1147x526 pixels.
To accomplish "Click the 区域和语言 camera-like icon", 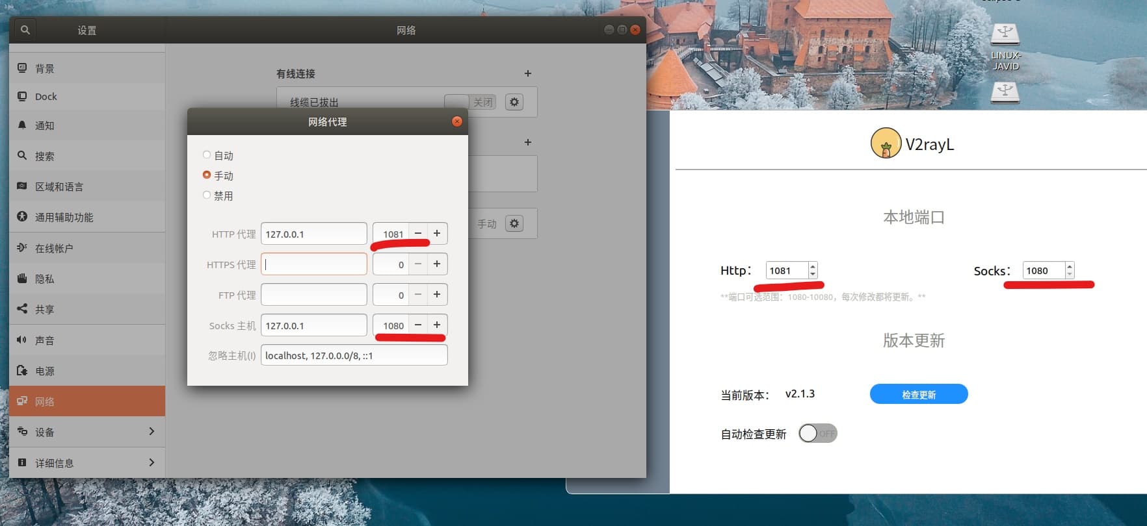I will point(22,186).
